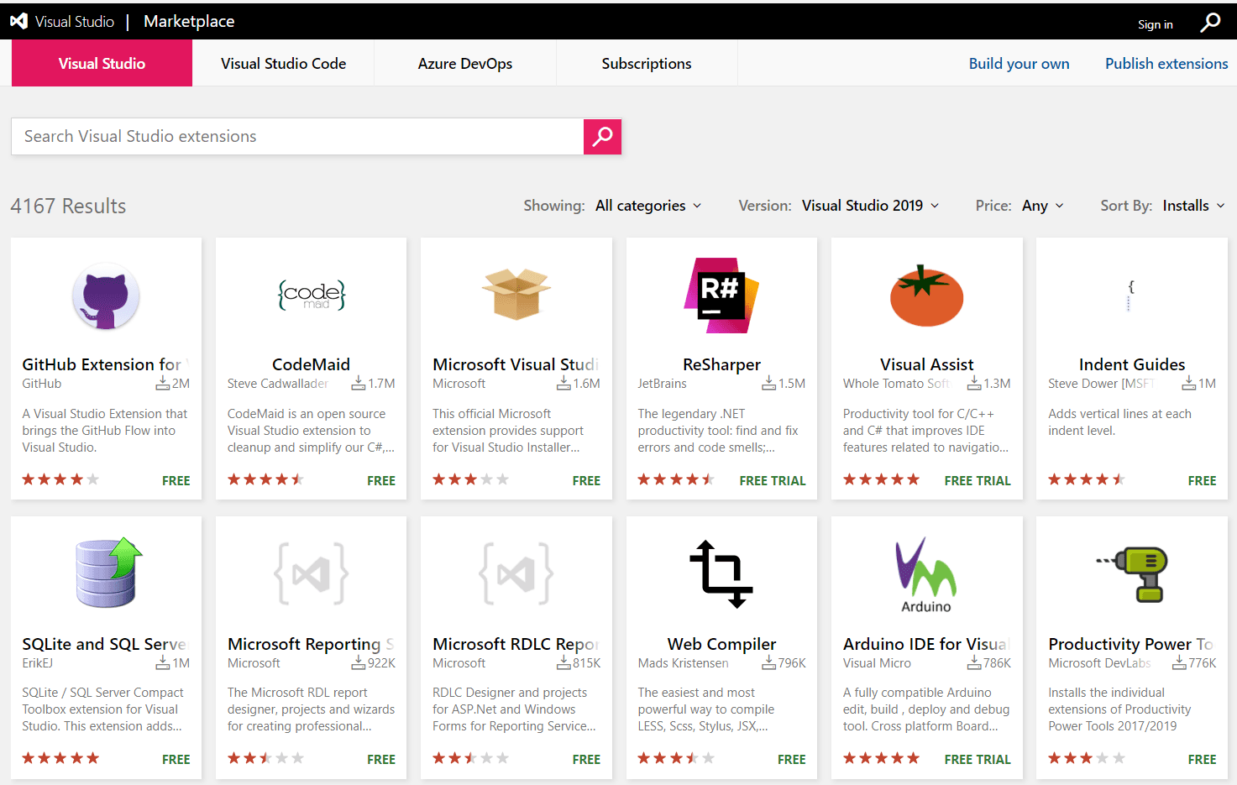The image size is (1237, 785).
Task: Open the Sort By Installs dropdown
Action: [1193, 206]
